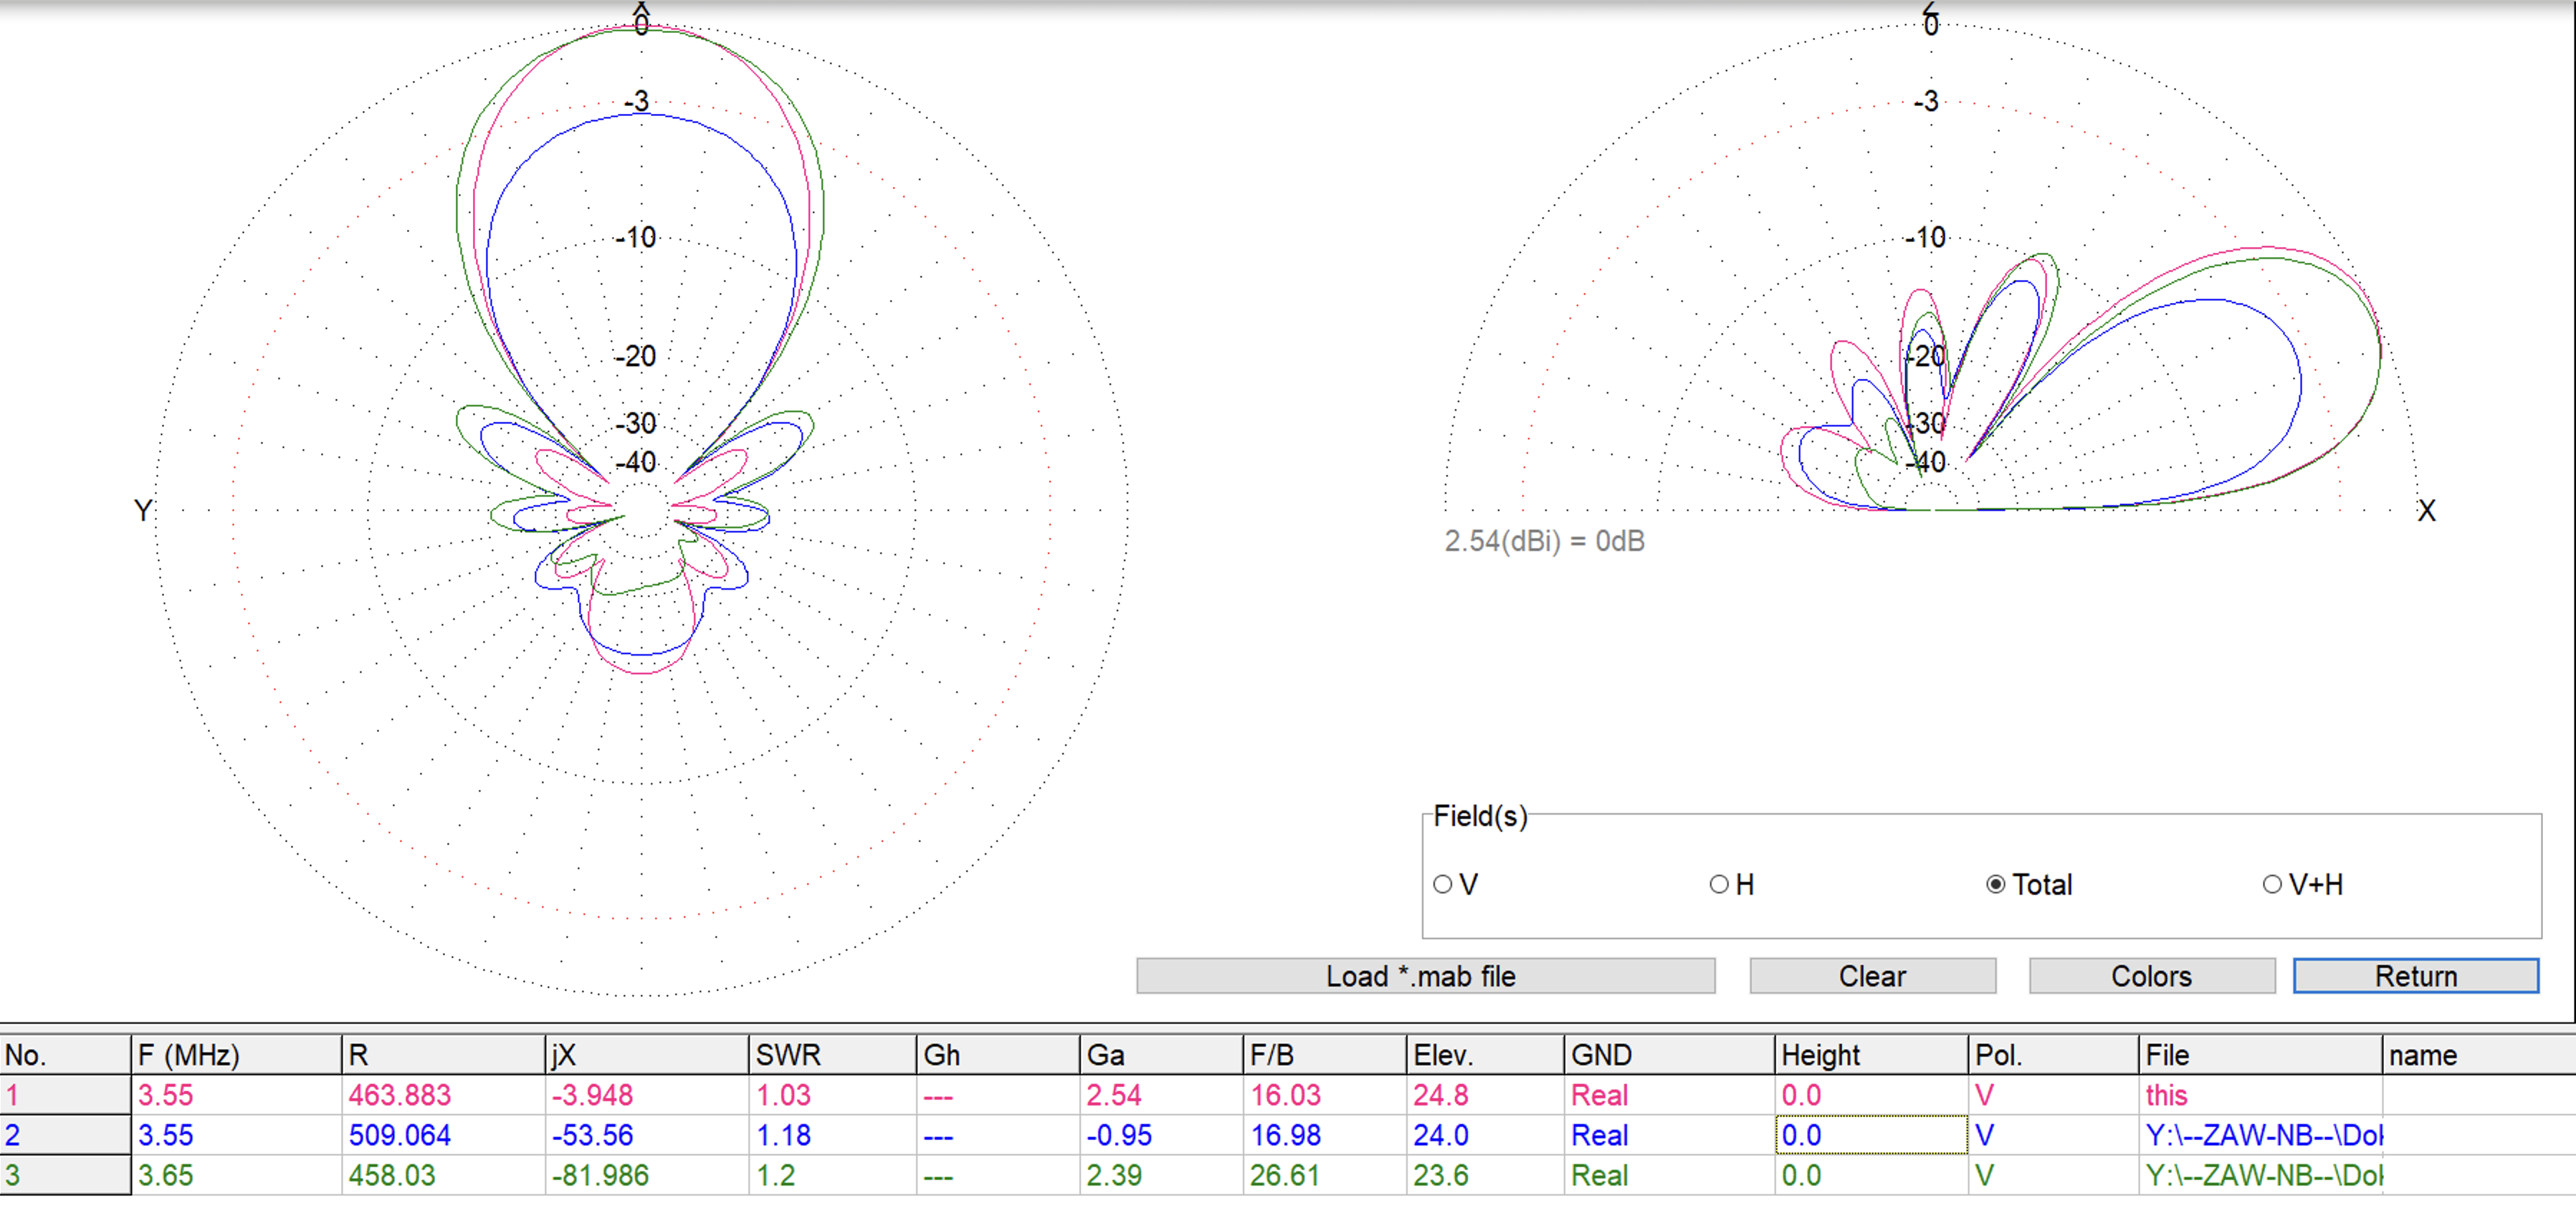2576x1218 pixels.
Task: Click the F/B column header
Action: click(x=1323, y=1055)
